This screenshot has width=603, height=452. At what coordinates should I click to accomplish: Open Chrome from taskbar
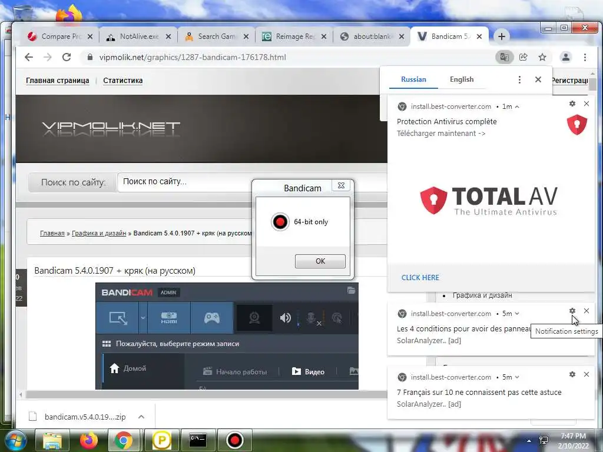tap(124, 440)
